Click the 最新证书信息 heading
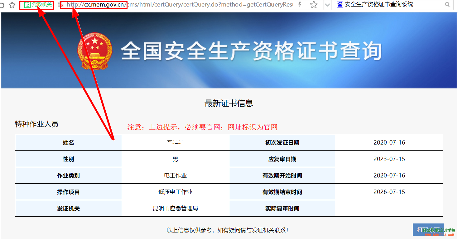 pyautogui.click(x=229, y=103)
